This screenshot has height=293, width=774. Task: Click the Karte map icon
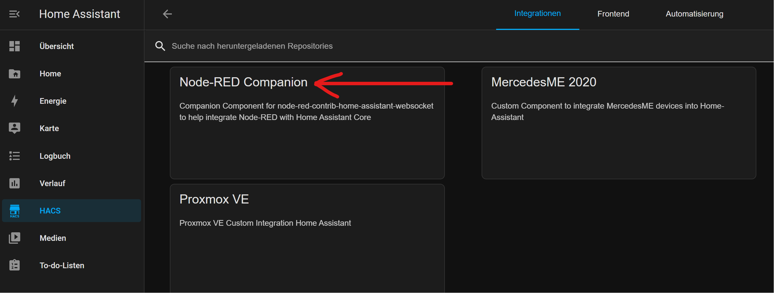[15, 128]
